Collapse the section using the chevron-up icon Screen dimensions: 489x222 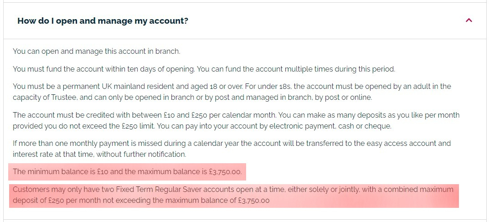469,21
